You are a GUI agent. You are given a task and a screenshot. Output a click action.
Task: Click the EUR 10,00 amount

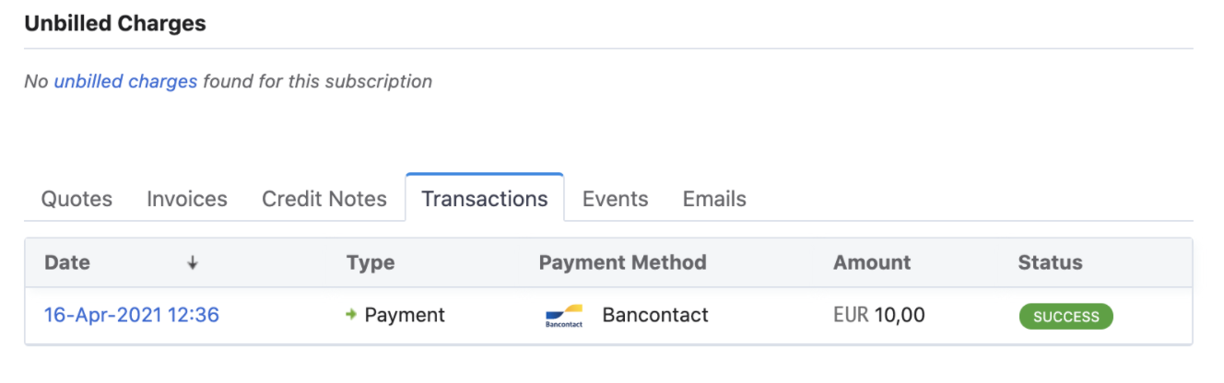pyautogui.click(x=878, y=315)
